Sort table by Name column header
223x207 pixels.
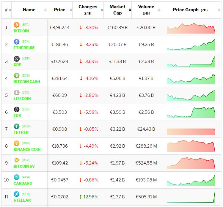click(29, 10)
